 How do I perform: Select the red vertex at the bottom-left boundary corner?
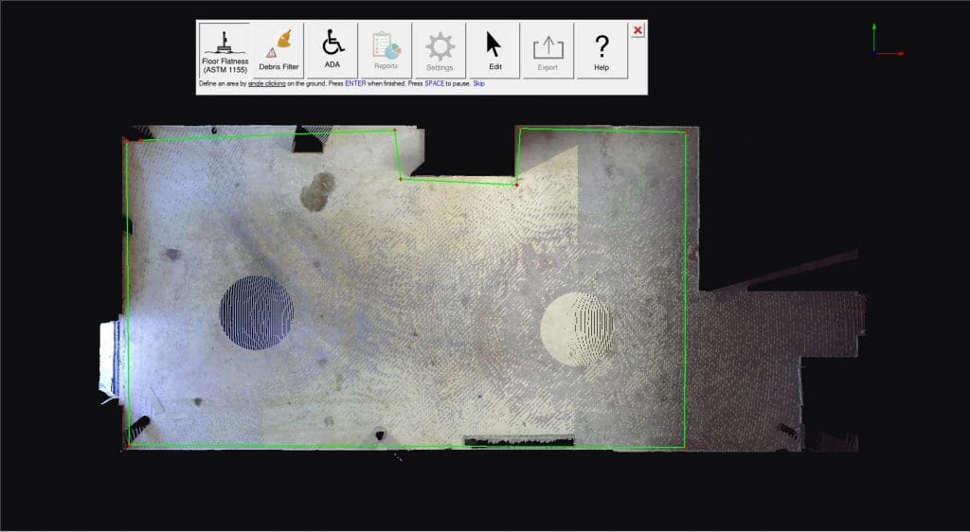coord(129,445)
